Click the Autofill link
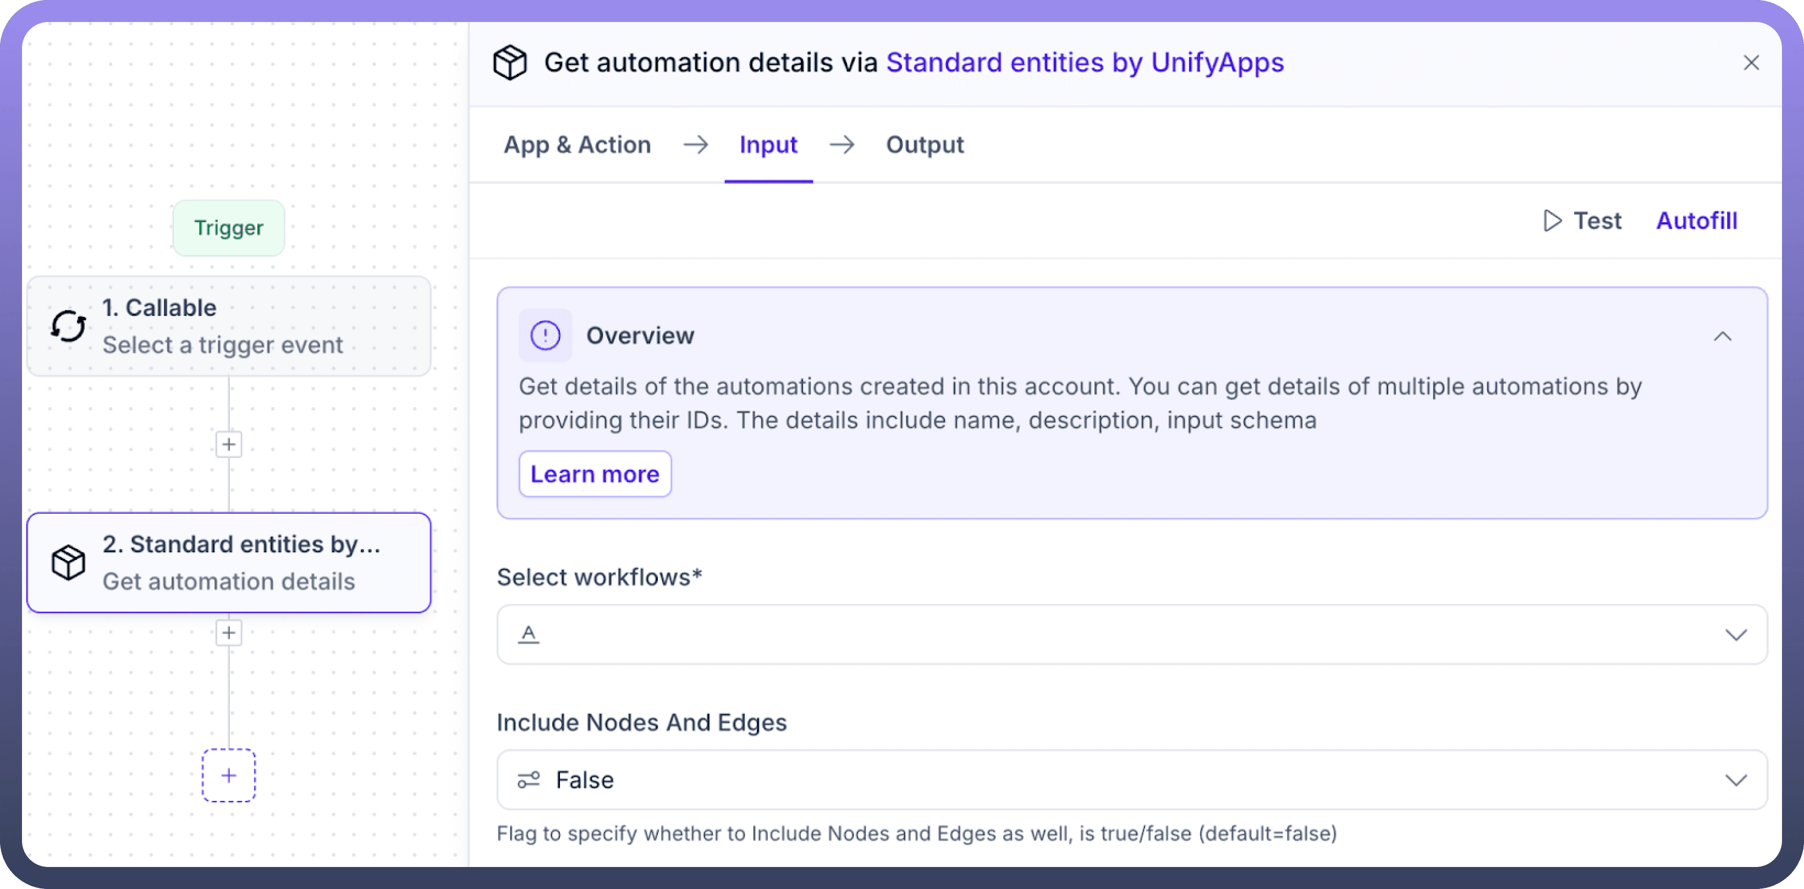Screen dimensions: 1804x889 1696,221
